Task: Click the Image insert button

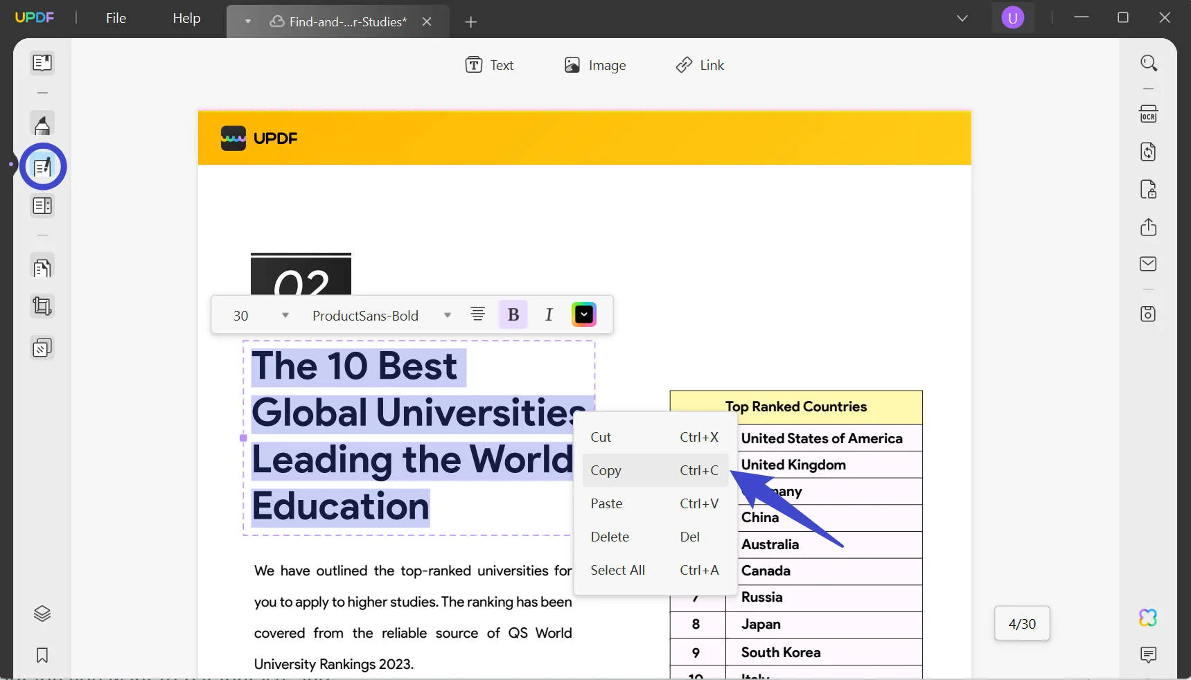Action: 594,65
